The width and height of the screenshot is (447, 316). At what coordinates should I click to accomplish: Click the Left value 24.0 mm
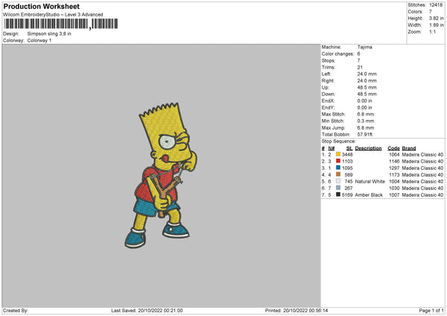point(367,74)
